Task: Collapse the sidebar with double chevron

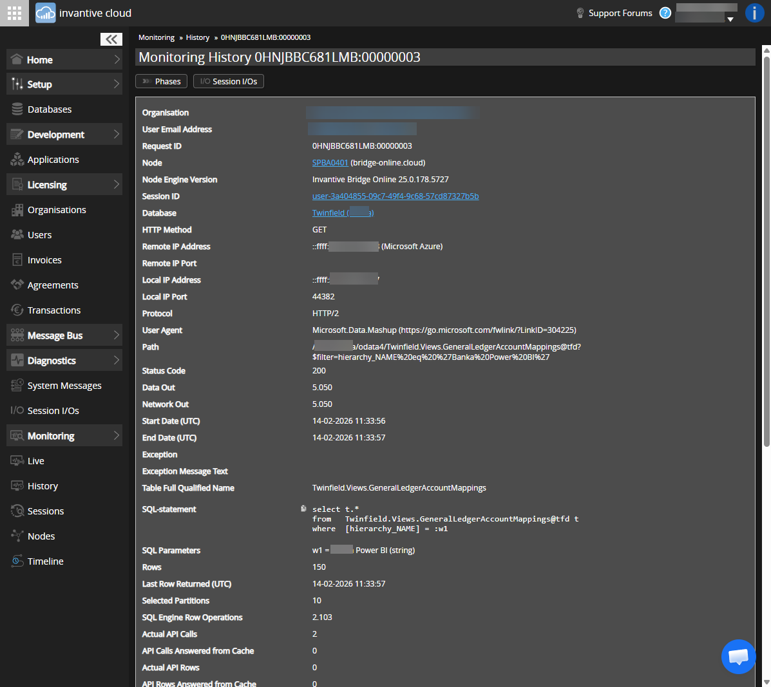Action: (111, 39)
